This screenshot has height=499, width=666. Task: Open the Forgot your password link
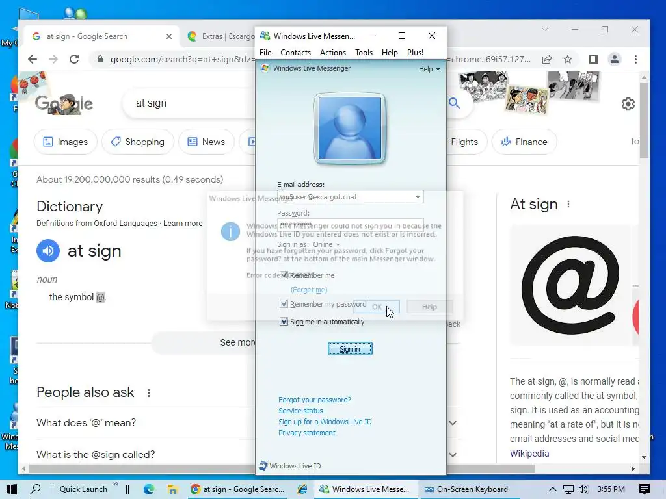pos(314,400)
